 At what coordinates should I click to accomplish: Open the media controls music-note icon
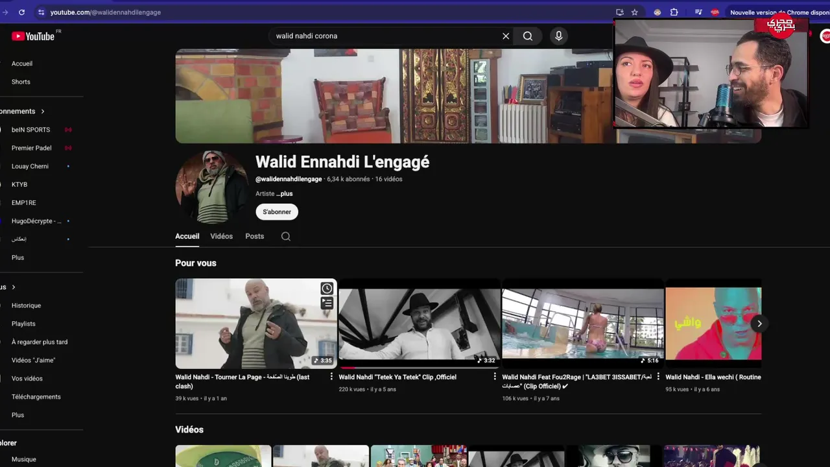[698, 12]
